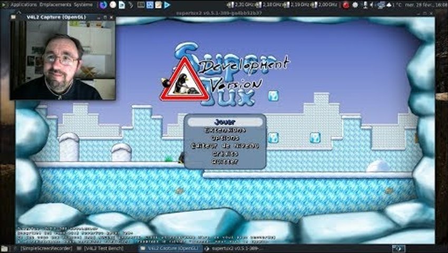This screenshot has height=253, width=448.
Task: Open the notes launcher icon
Action: 158,5
